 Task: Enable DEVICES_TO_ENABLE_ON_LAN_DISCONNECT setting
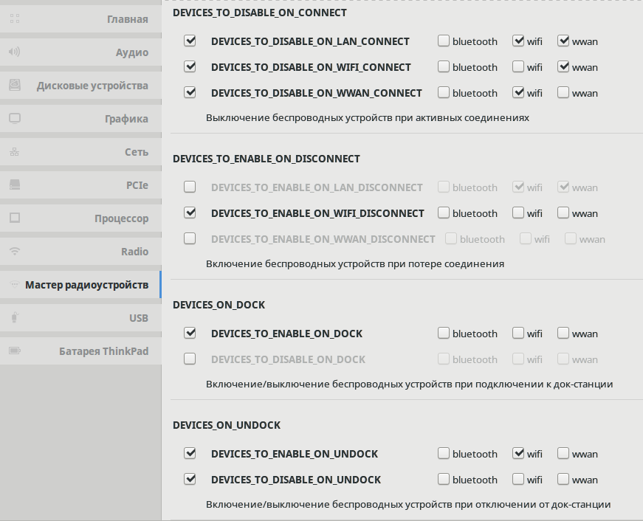(190, 187)
